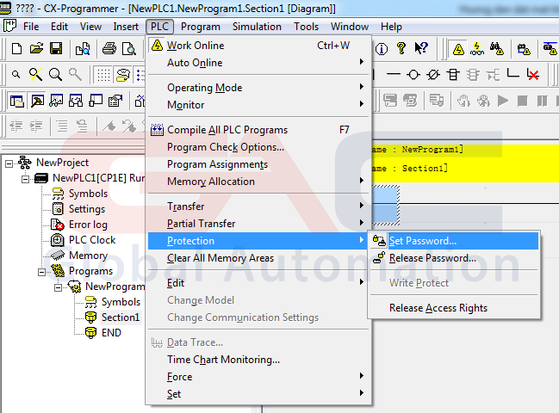559x413 pixels.
Task: Toggle the Show Comments icon
Action: click(x=123, y=75)
